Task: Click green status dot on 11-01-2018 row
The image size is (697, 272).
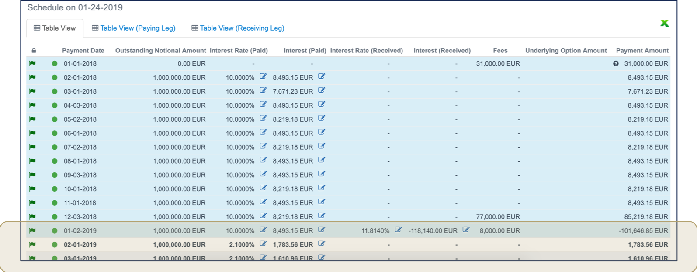Action: coord(55,203)
